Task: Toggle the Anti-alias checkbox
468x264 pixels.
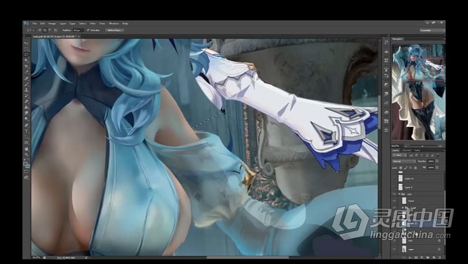Action: (x=88, y=30)
